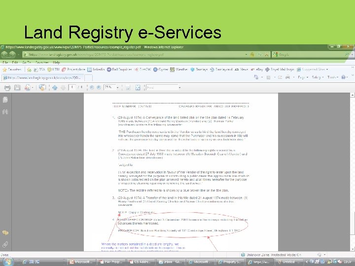Viewport: 355px width, 266px height.
Task: Open the address bar history dropdown
Action: [246, 55]
